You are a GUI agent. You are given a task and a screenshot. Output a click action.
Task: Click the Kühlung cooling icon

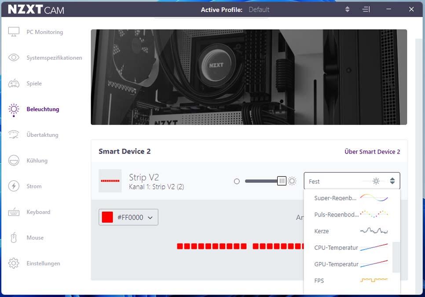(x=14, y=161)
